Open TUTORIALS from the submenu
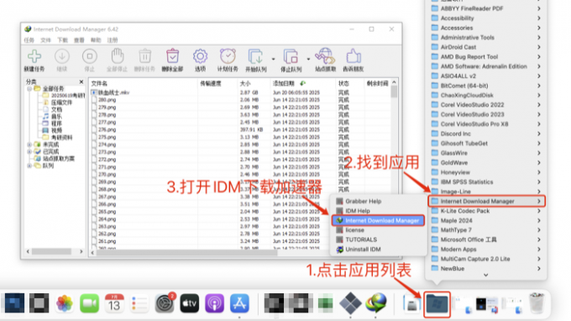571x321 pixels. click(378, 239)
